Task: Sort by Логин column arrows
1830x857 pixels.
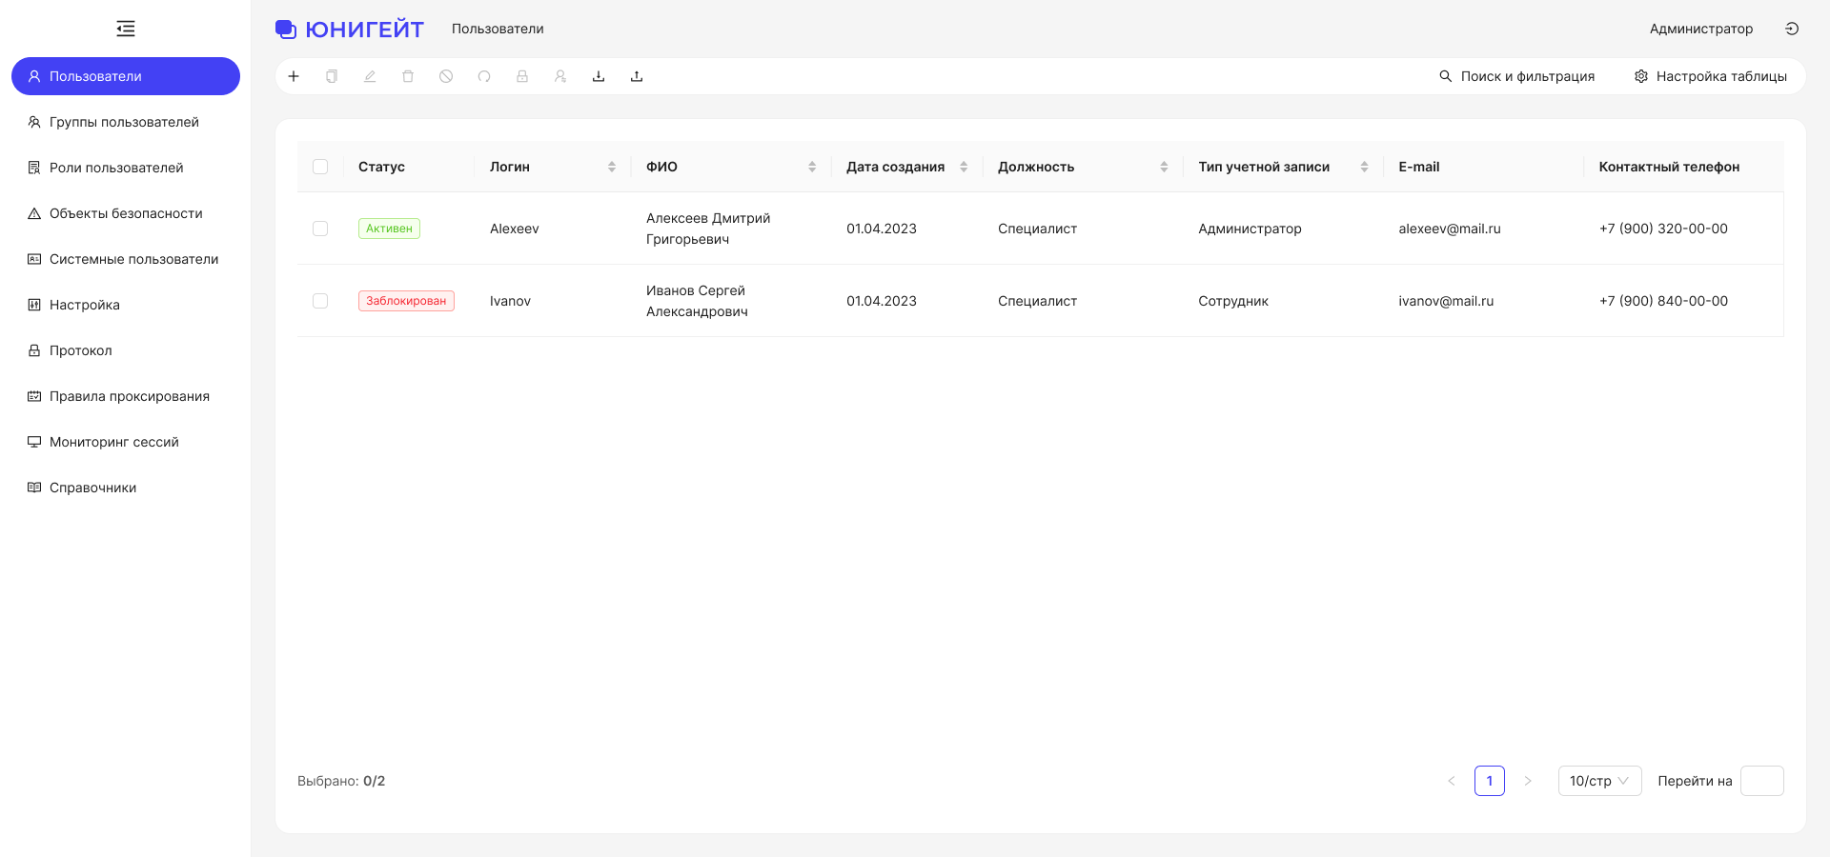Action: [612, 167]
